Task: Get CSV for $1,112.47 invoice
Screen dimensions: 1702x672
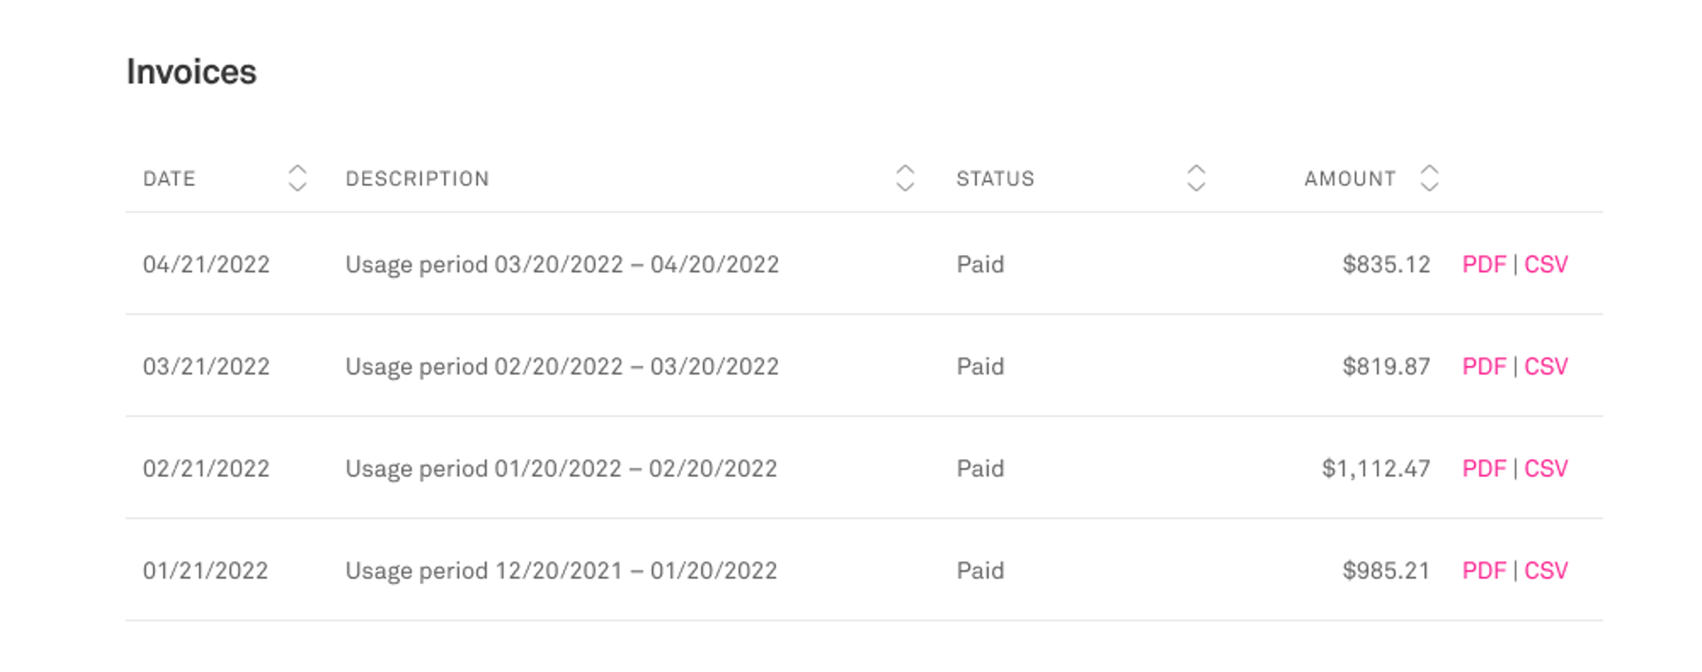Action: 1546,469
